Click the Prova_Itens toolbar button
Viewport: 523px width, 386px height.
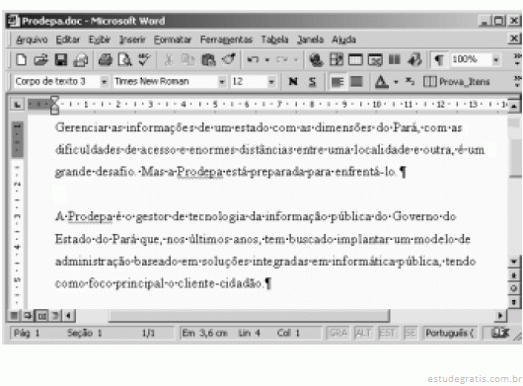(x=457, y=81)
